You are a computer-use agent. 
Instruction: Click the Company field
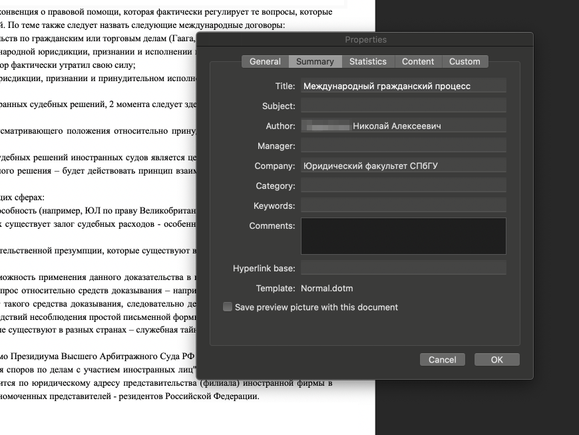(403, 166)
